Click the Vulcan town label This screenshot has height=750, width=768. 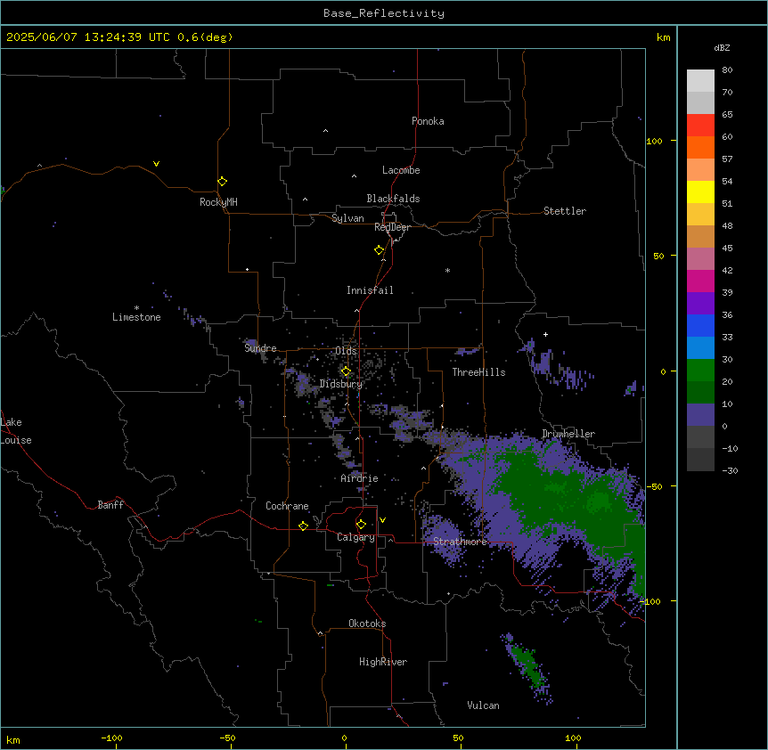pos(484,705)
